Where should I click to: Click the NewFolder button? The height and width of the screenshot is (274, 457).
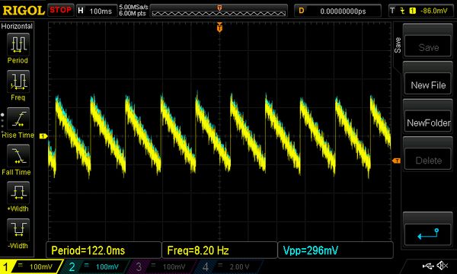click(x=428, y=123)
